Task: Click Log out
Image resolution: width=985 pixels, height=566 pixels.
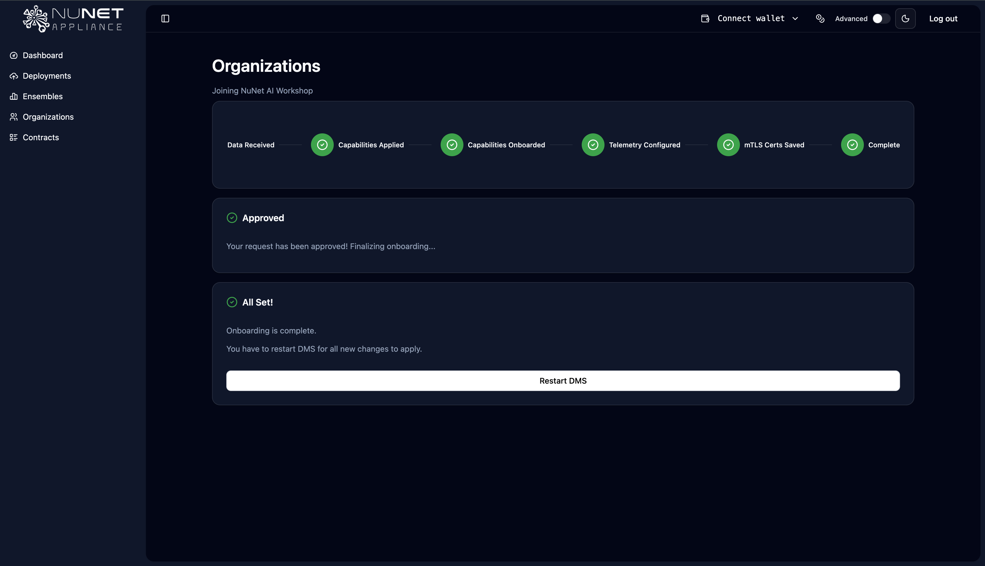Action: 943,19
